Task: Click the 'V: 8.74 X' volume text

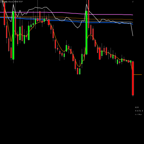Action: coord(139,111)
